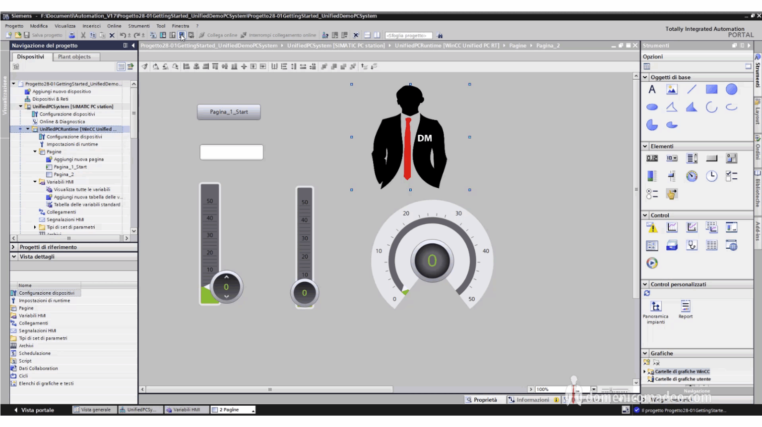
Task: Insert a Report from Control personalizzati
Action: click(x=685, y=306)
